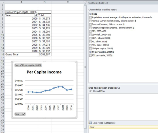This screenshot has width=158, height=133.
Task: Click the scroll up arrow of the worksheet
Action: [x=85, y=4]
